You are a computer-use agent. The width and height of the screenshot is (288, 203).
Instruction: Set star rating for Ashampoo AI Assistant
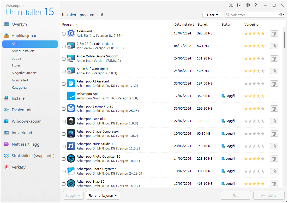coord(254,83)
